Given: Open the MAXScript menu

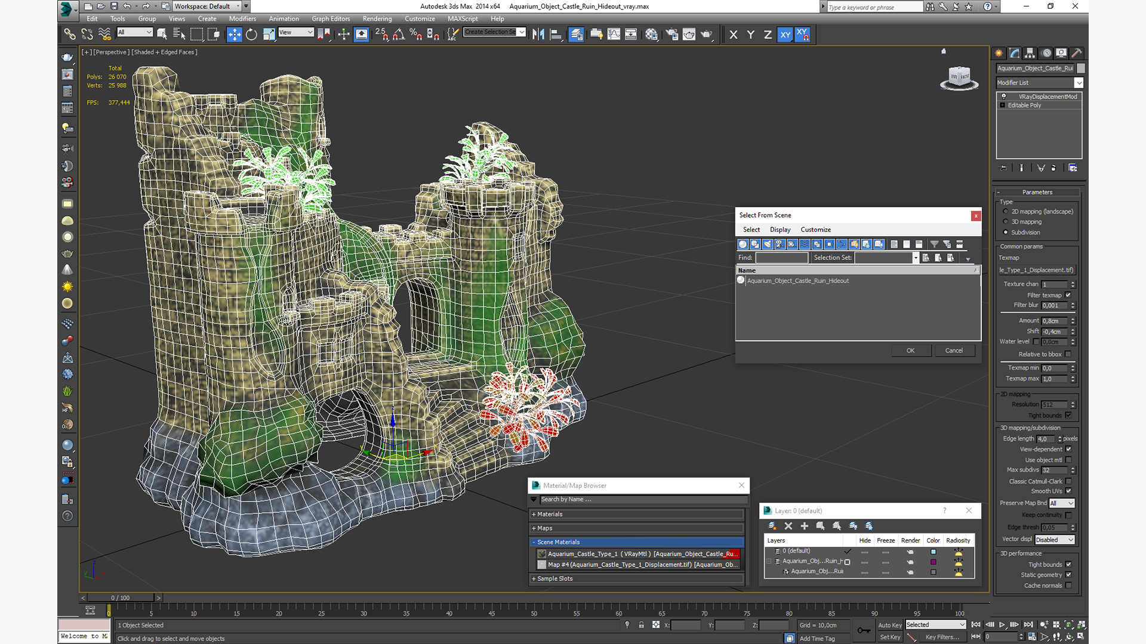Looking at the screenshot, I should 463,19.
